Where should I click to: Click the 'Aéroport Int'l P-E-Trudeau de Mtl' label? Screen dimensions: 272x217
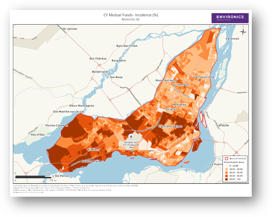coord(131,145)
